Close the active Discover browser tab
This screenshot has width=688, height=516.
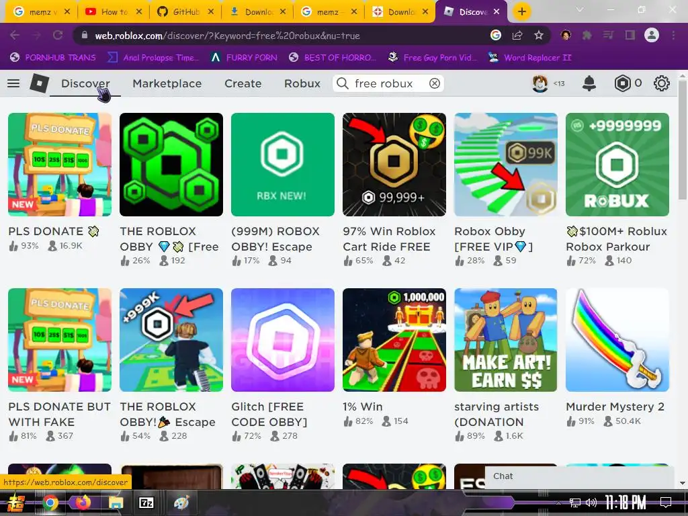point(497,12)
